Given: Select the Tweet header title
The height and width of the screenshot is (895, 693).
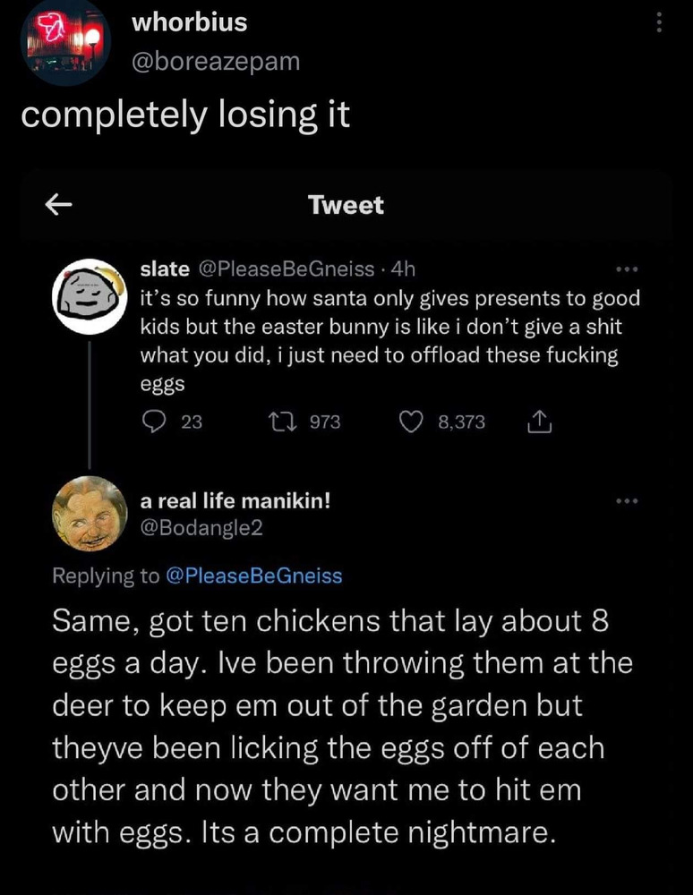Looking at the screenshot, I should pyautogui.click(x=346, y=205).
